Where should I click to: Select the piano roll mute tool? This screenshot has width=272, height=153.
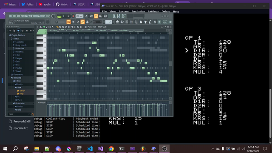[69, 27]
